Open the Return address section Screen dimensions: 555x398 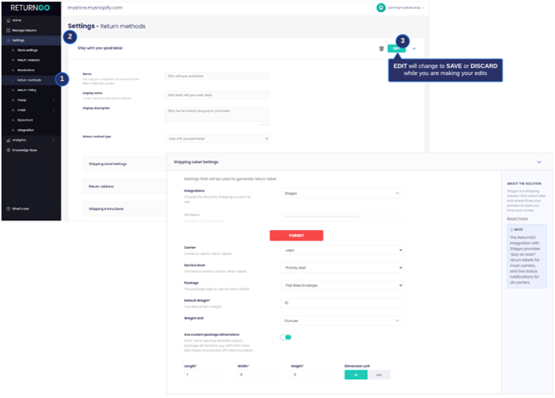click(x=124, y=186)
